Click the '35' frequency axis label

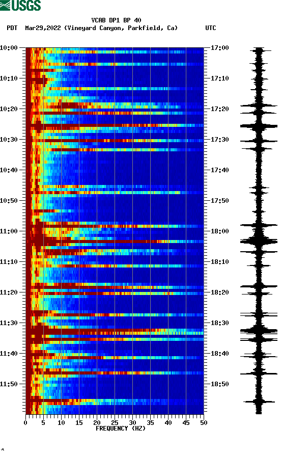150,423
